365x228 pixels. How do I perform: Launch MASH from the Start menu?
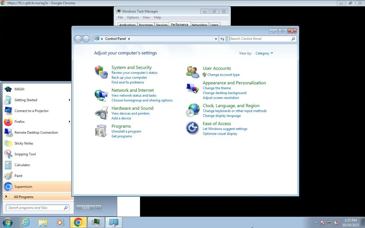coord(37,89)
